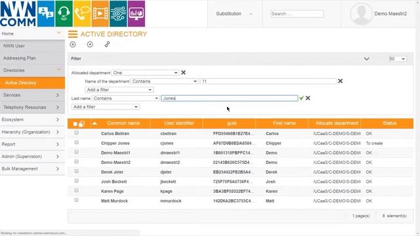Open the blue users chat module icon

point(46,13)
